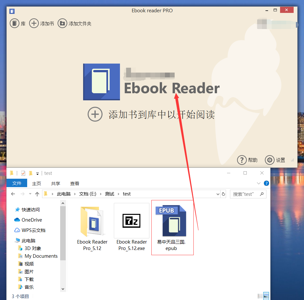Select WPS云文档 in navigation pane
This screenshot has width=304, height=300.
click(30, 230)
